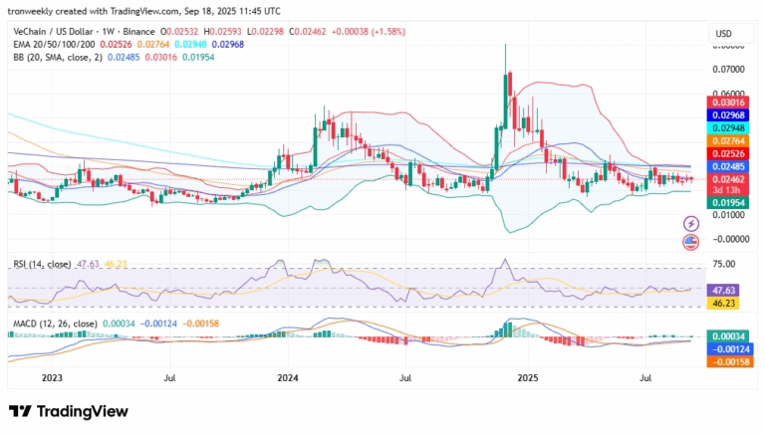Click the orange 0.02764 price label

click(726, 141)
